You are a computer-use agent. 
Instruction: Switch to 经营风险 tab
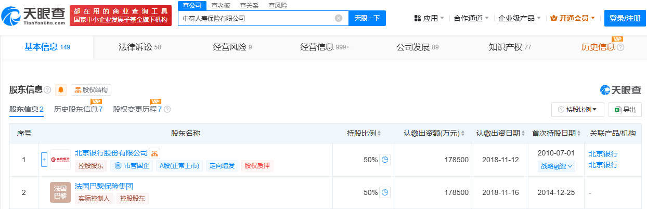[232, 47]
